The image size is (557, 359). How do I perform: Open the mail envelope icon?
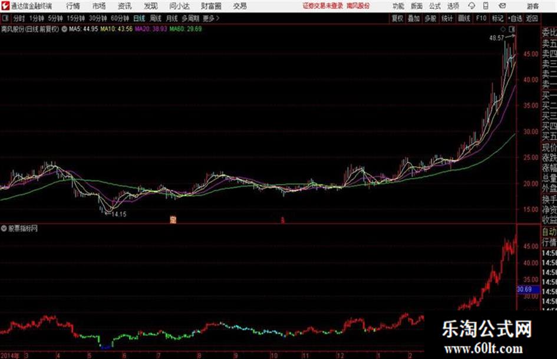(502, 6)
